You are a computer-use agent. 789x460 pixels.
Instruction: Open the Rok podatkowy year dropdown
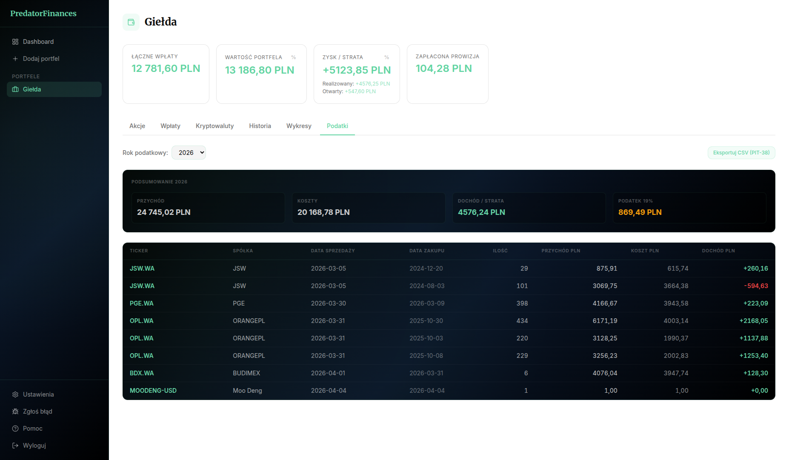[189, 152]
